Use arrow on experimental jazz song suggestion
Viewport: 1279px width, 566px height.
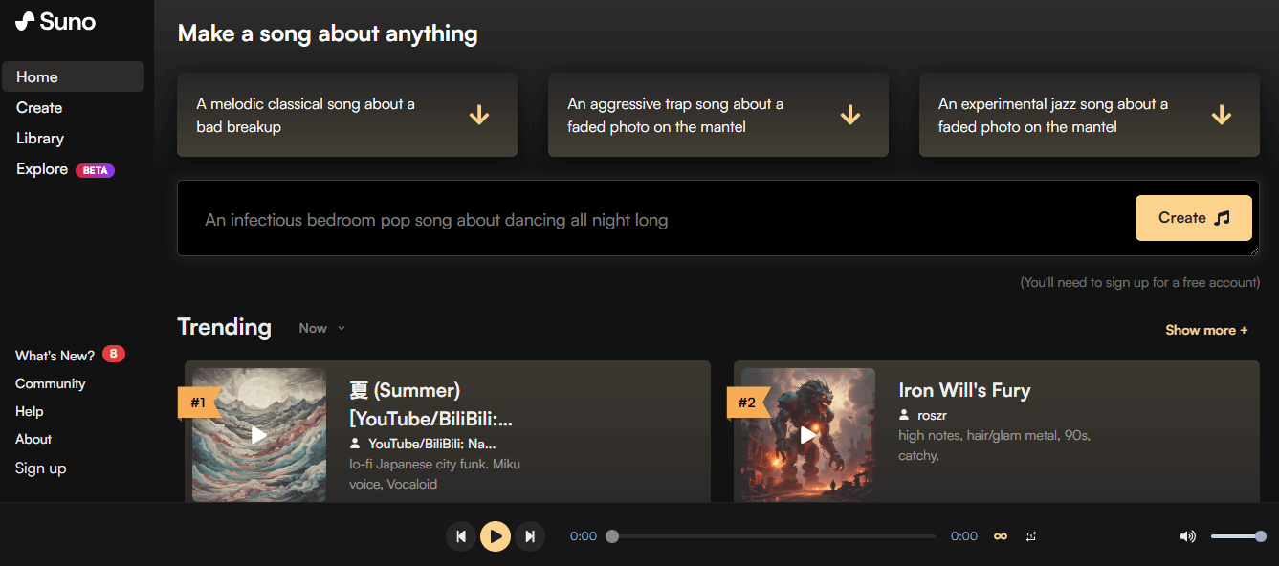[1221, 116]
